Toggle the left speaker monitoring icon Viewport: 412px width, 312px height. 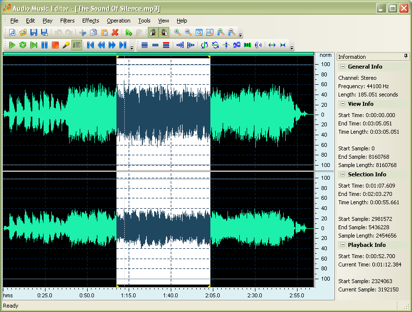pos(154,32)
